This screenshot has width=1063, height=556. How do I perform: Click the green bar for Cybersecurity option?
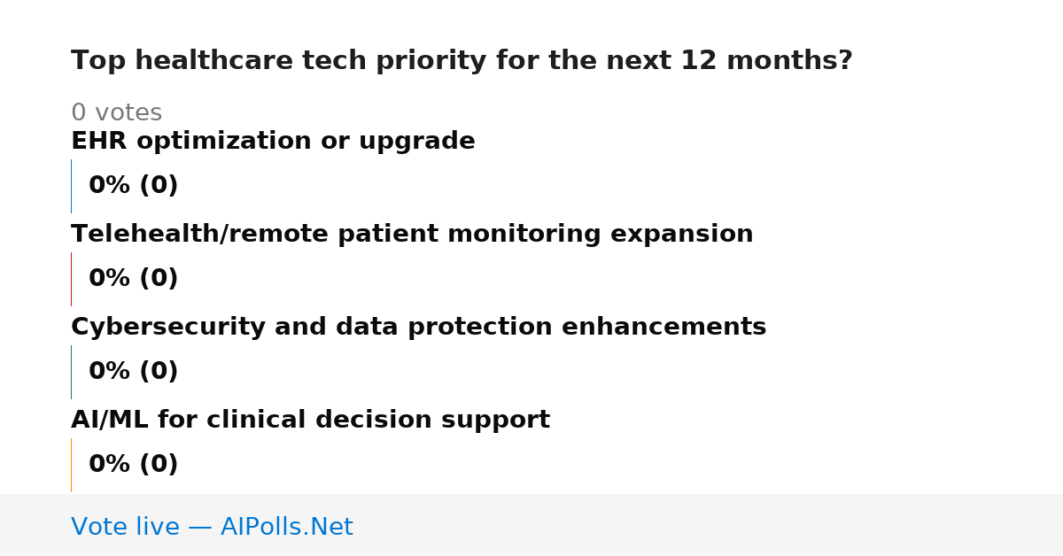(71, 372)
